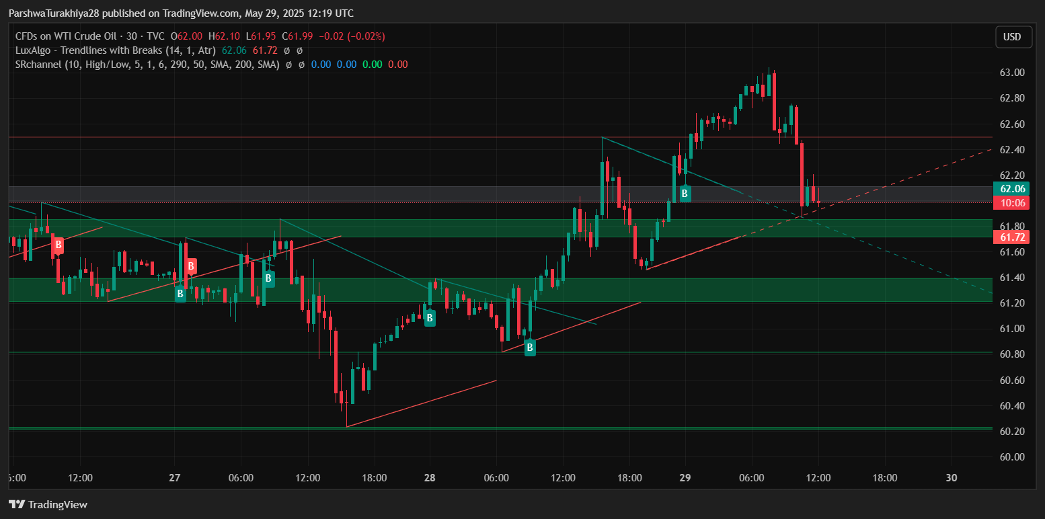Click the green B marker at date 28

429,319
